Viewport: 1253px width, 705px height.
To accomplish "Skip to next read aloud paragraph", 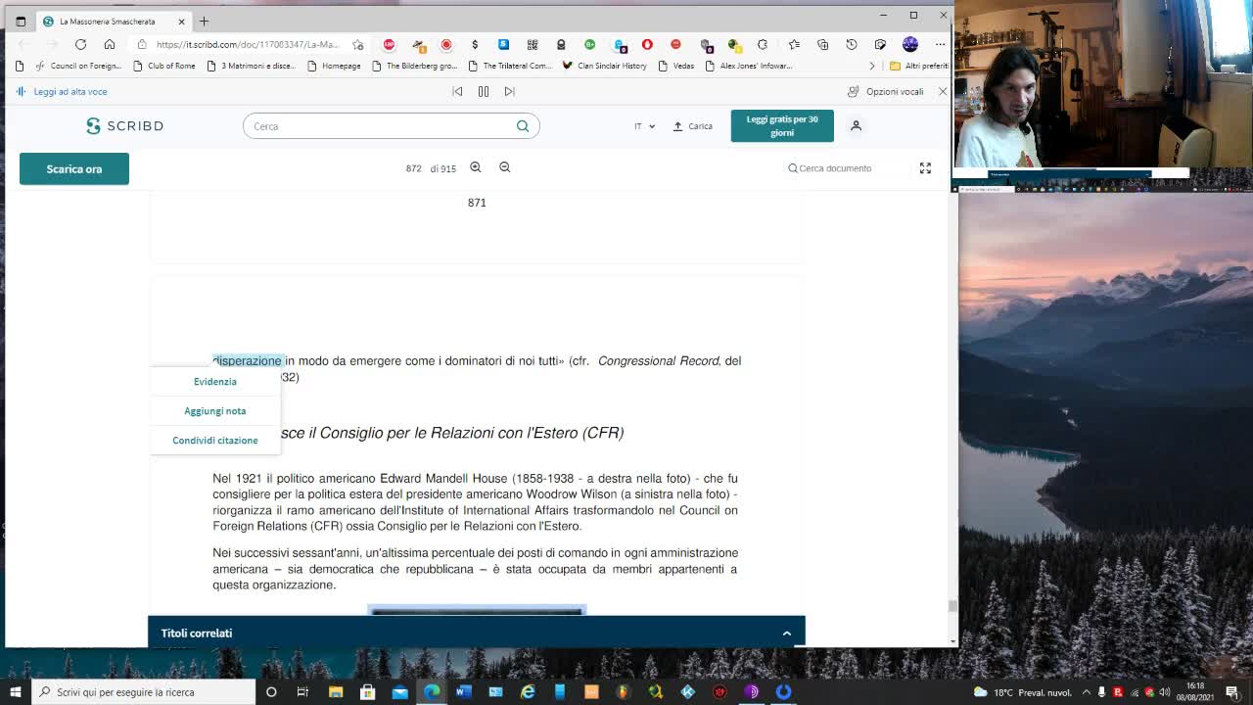I will [x=509, y=91].
